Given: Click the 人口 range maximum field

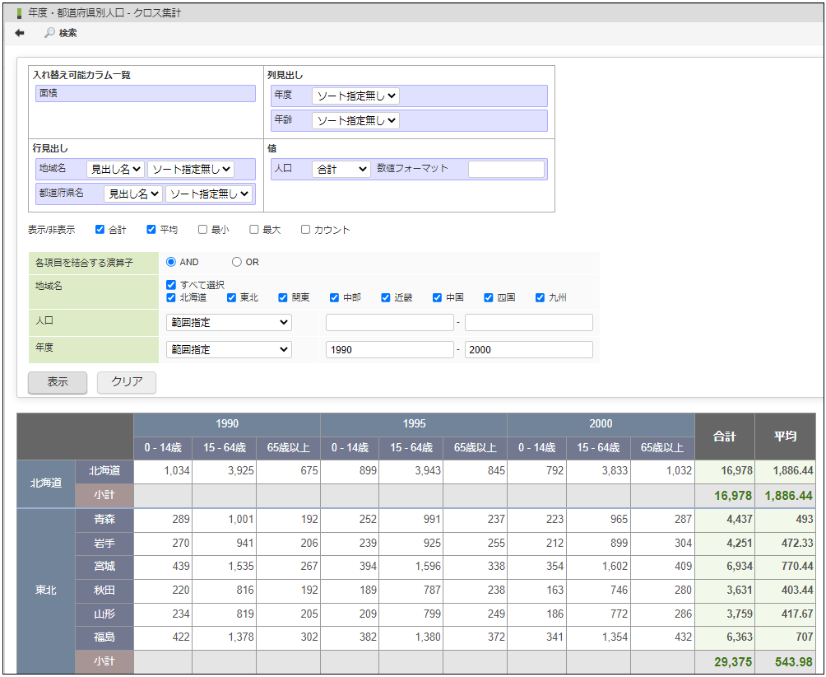Looking at the screenshot, I should (529, 322).
